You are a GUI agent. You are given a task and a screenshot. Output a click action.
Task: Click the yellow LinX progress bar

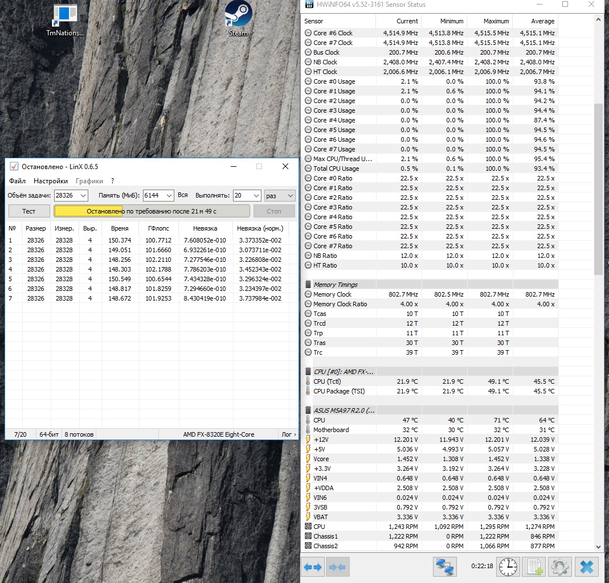click(x=152, y=211)
